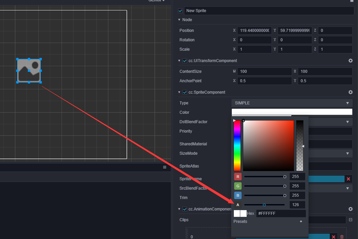
Task: Open the UITransformComponent settings gear
Action: click(351, 61)
